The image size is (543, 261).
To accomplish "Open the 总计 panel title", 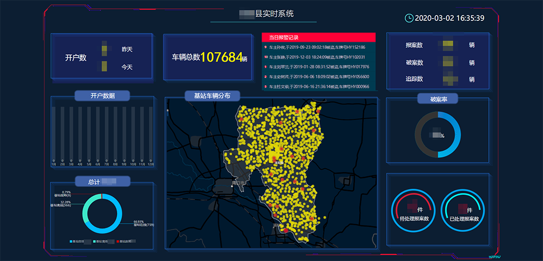I will tap(103, 181).
